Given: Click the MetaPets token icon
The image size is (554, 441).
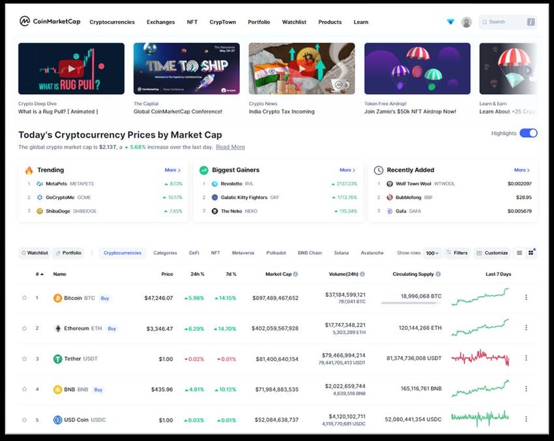Looking at the screenshot, I should tap(40, 184).
